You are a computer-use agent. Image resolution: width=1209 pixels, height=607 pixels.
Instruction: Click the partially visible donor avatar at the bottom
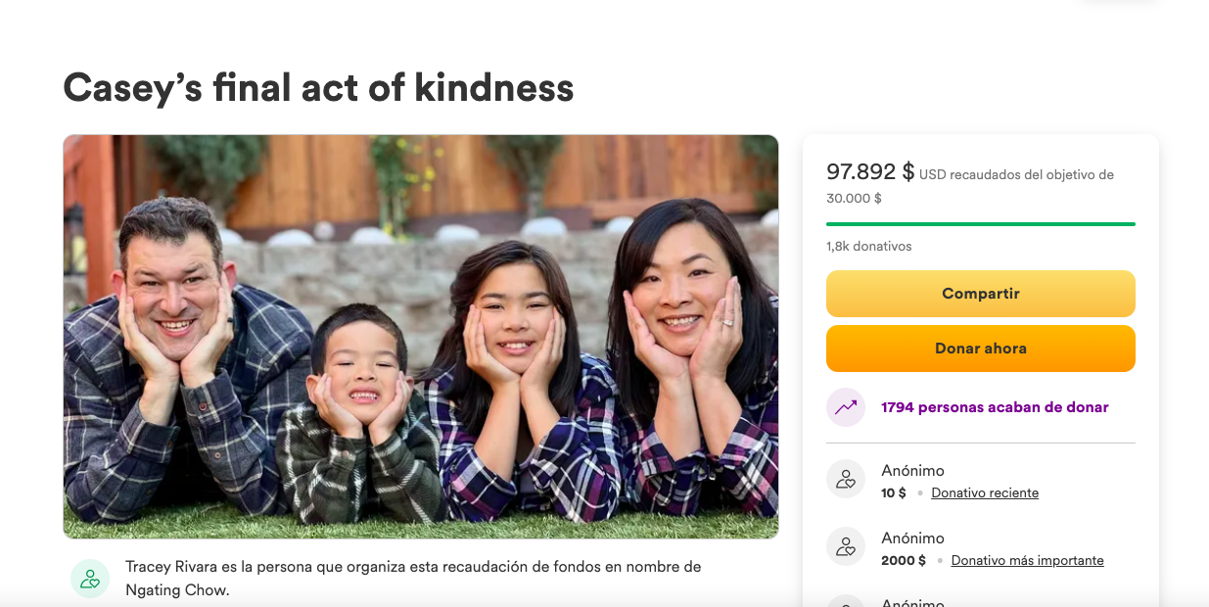(x=846, y=601)
